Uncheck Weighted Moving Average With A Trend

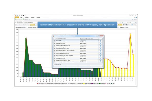point(54,45)
